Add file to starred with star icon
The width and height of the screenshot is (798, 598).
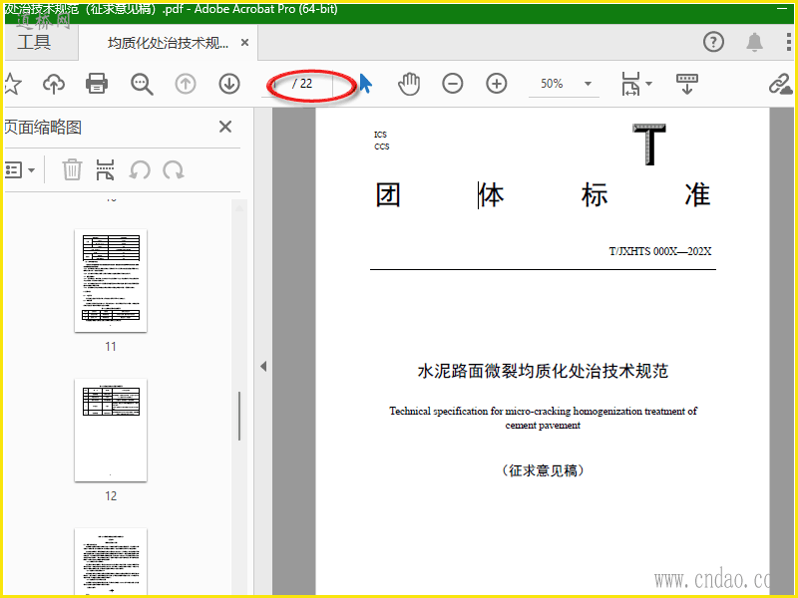point(12,84)
